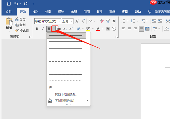Align text right
Viewport: 170px width, 119px height.
pos(135,29)
